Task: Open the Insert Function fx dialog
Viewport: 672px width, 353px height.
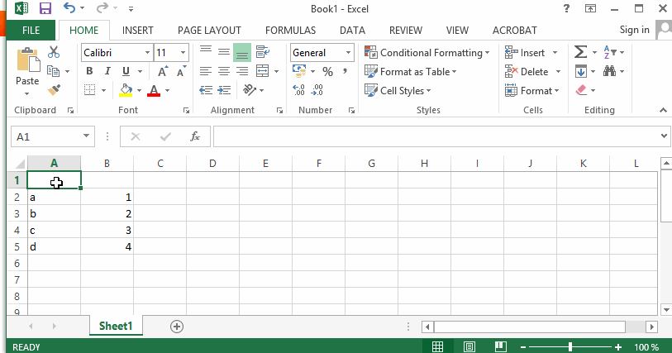Action: (195, 136)
